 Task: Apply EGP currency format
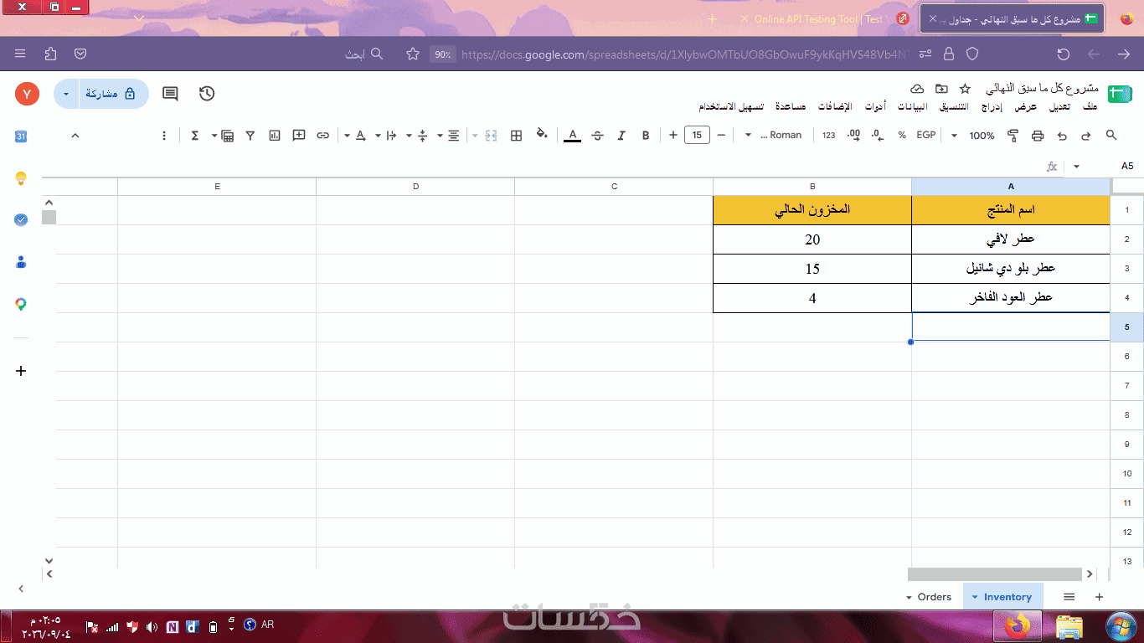click(925, 136)
